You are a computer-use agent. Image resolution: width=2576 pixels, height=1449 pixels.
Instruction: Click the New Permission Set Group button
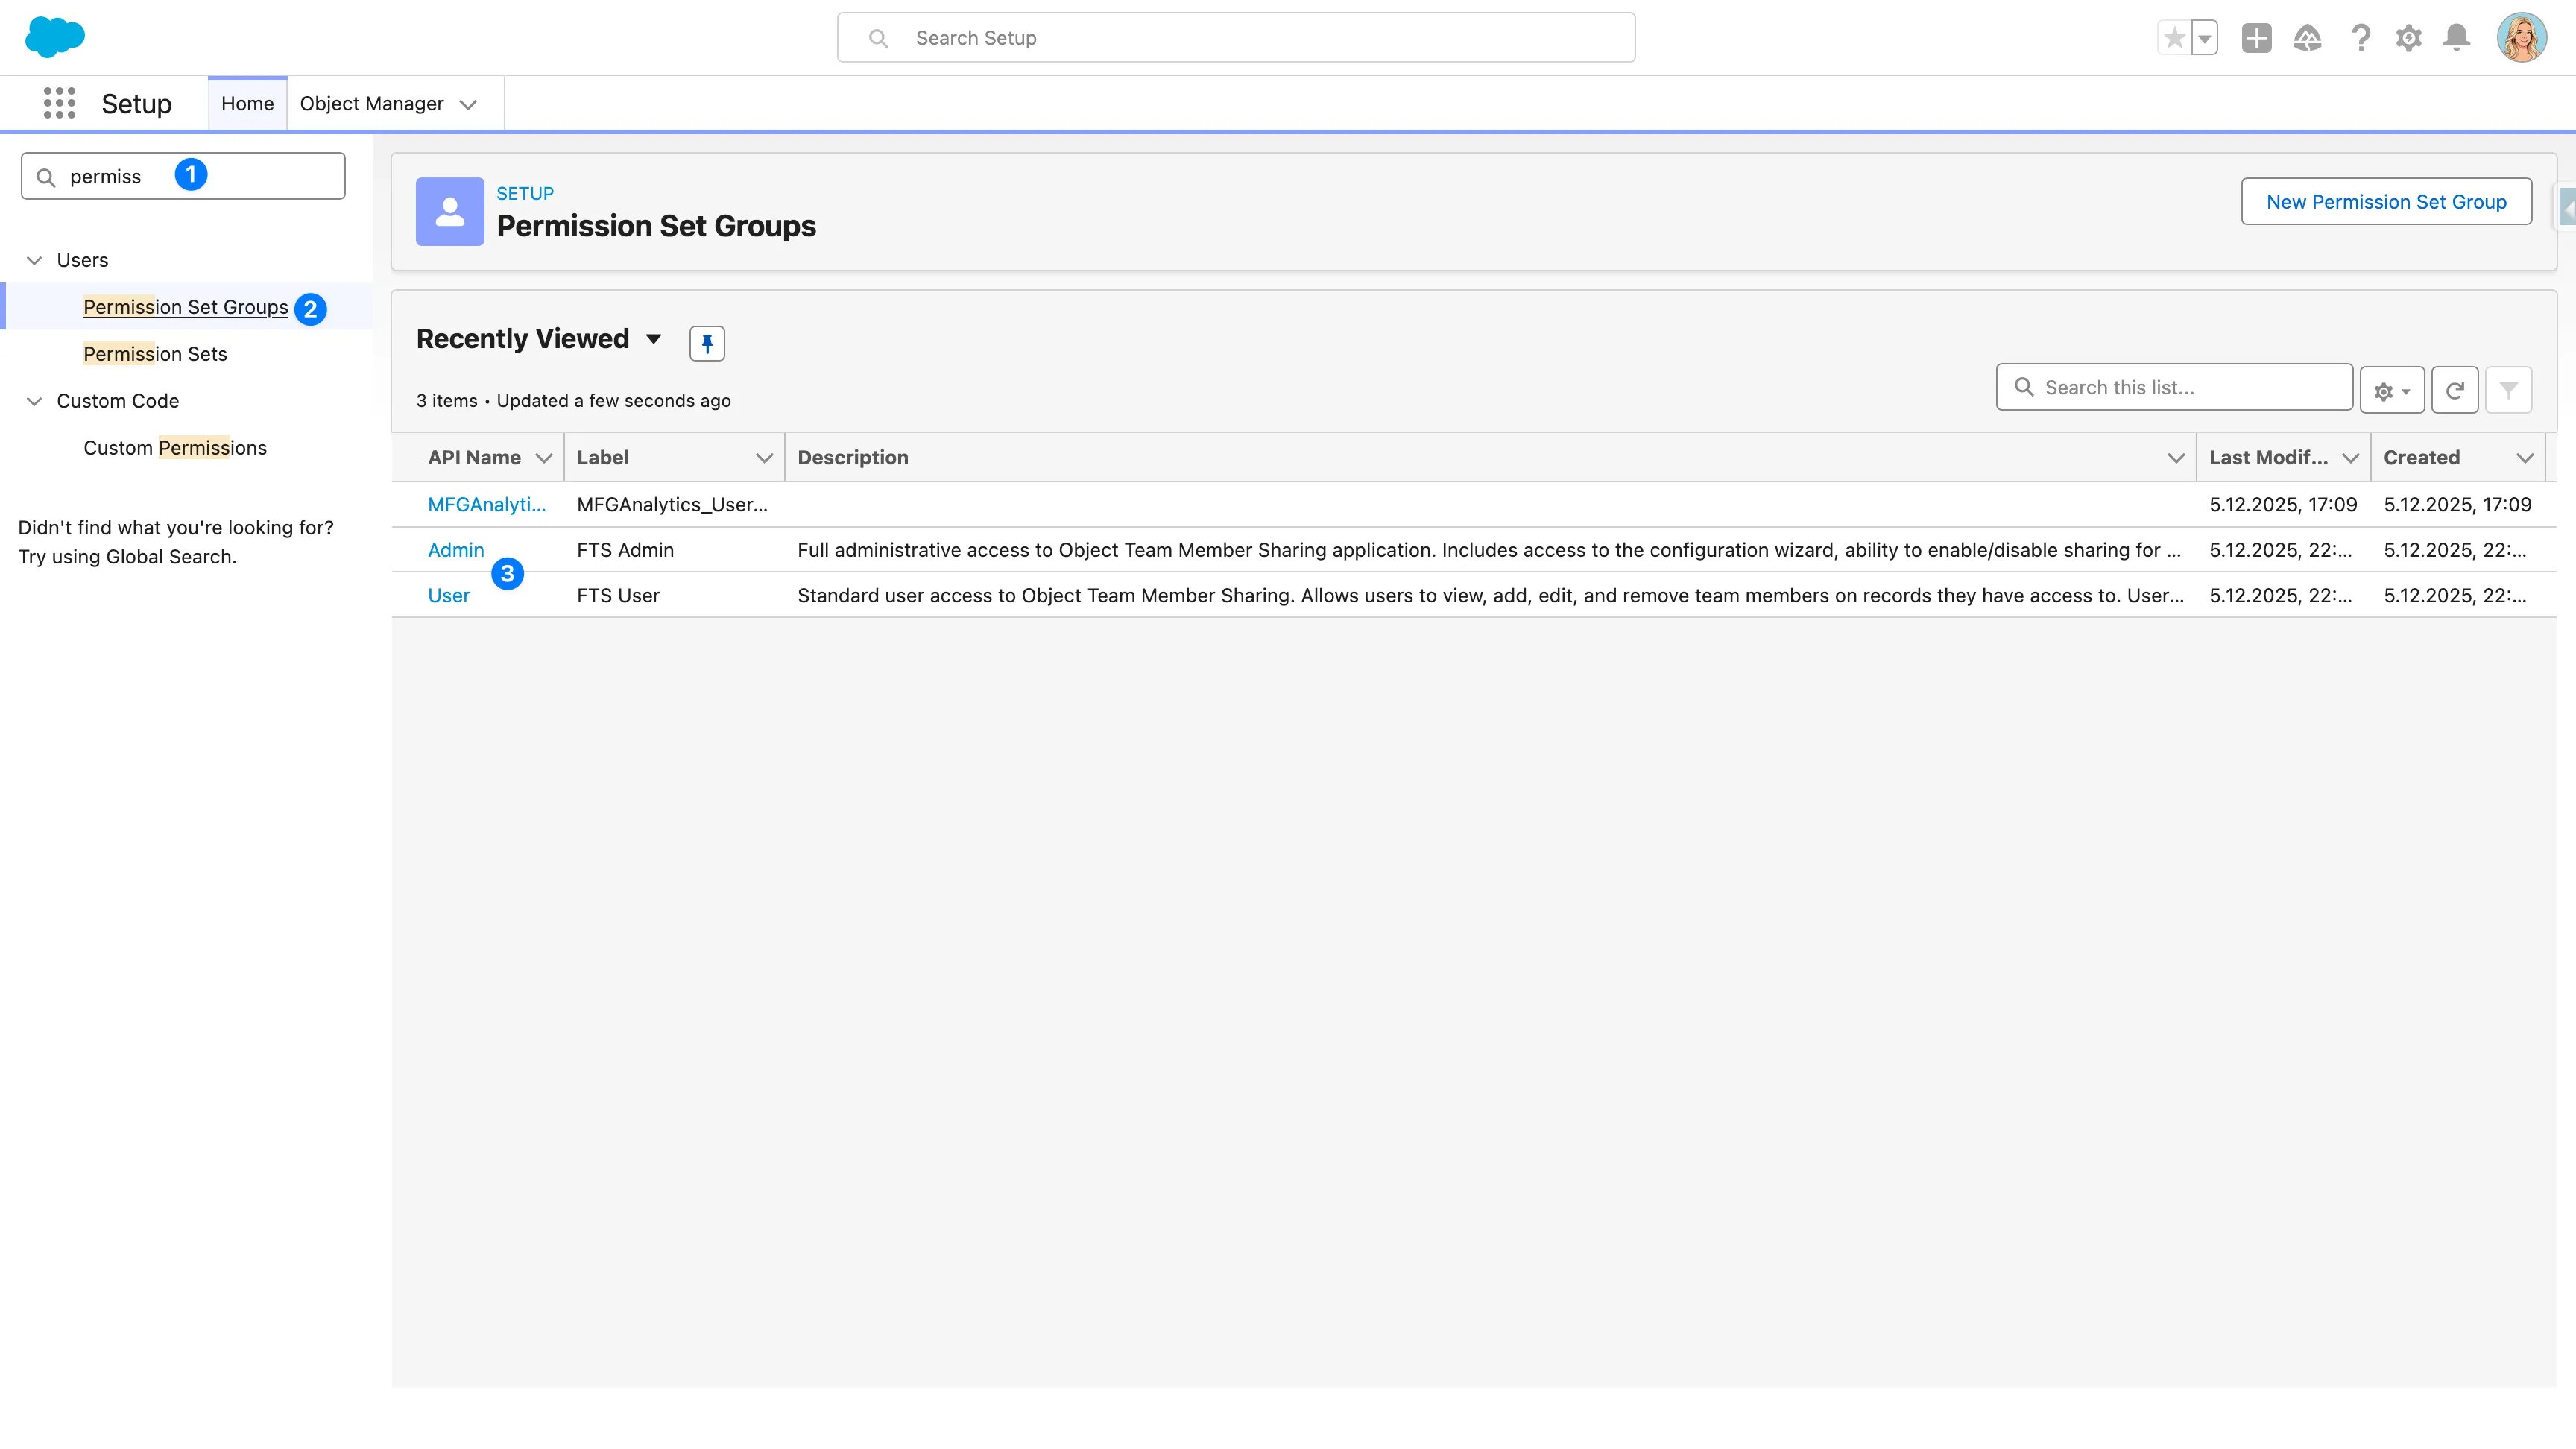(x=2386, y=201)
